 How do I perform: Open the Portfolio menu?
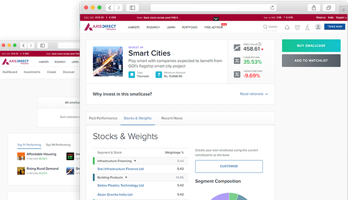point(190,27)
